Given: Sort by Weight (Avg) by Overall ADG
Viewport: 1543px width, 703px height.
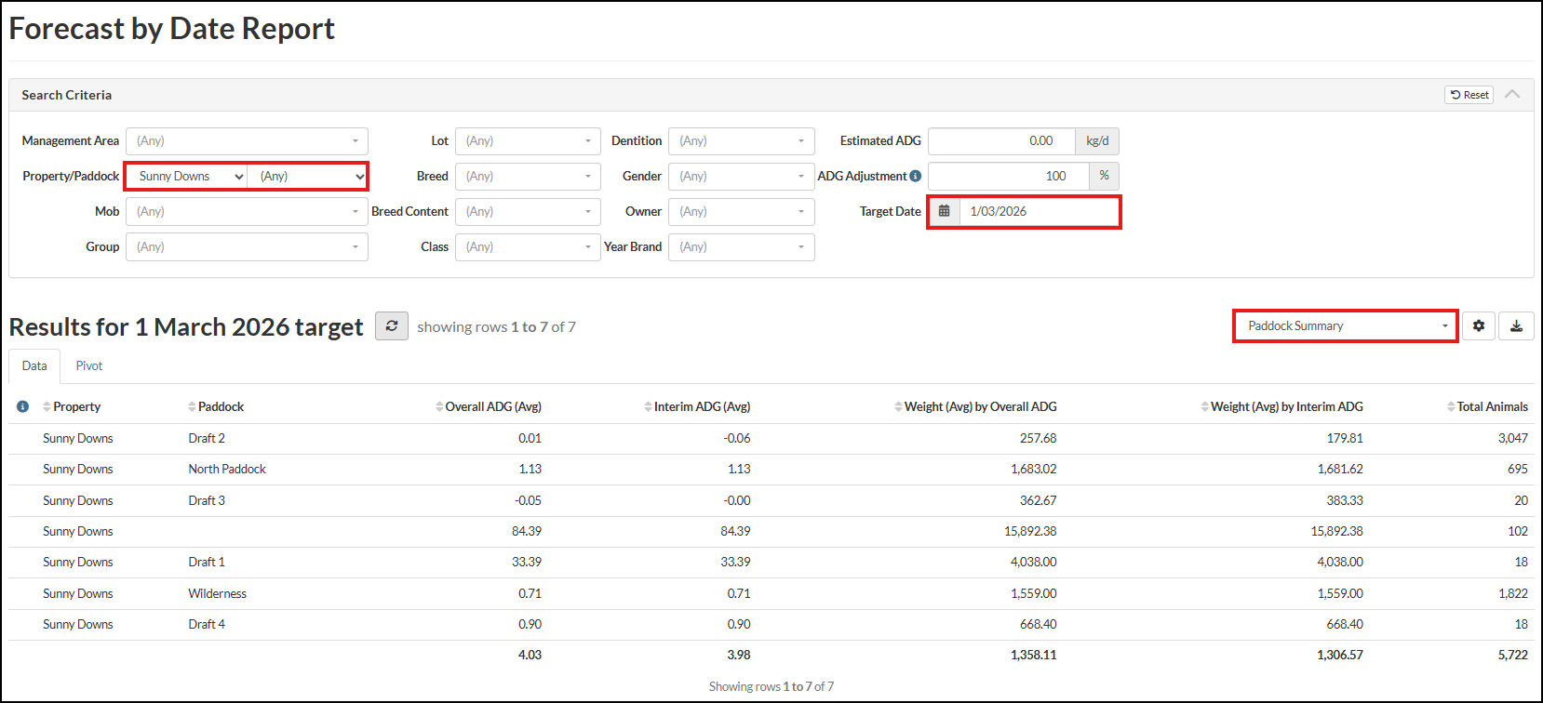Looking at the screenshot, I should [x=975, y=407].
